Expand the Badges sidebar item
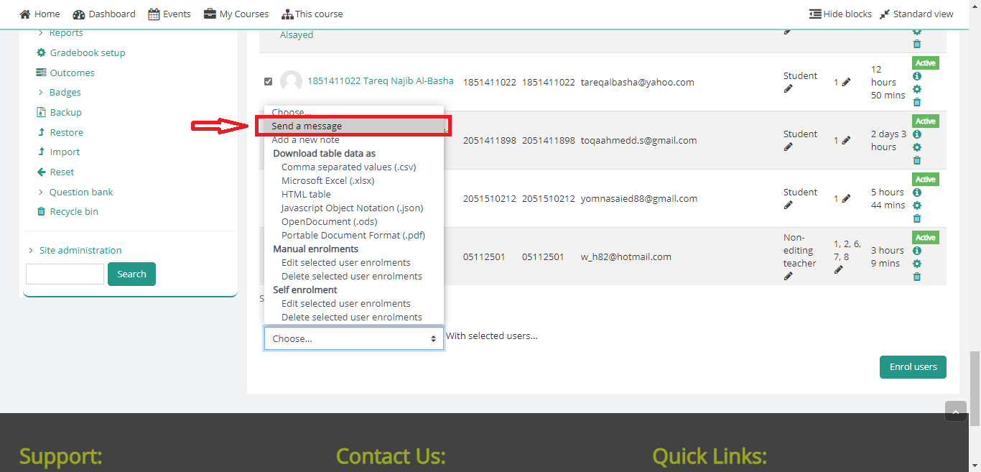 [60, 92]
